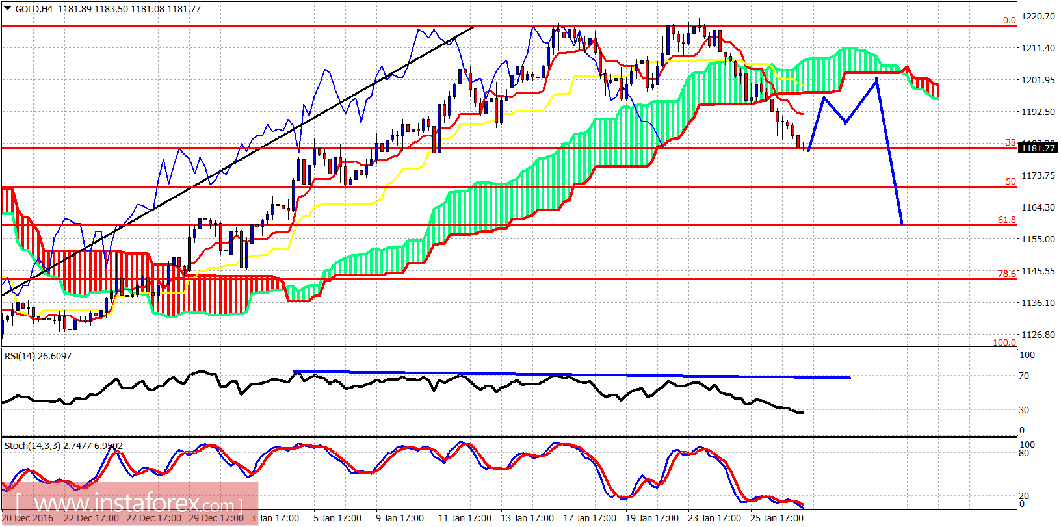1061x527 pixels.
Task: Click the 1164.30 price scale value
Action: (1038, 207)
